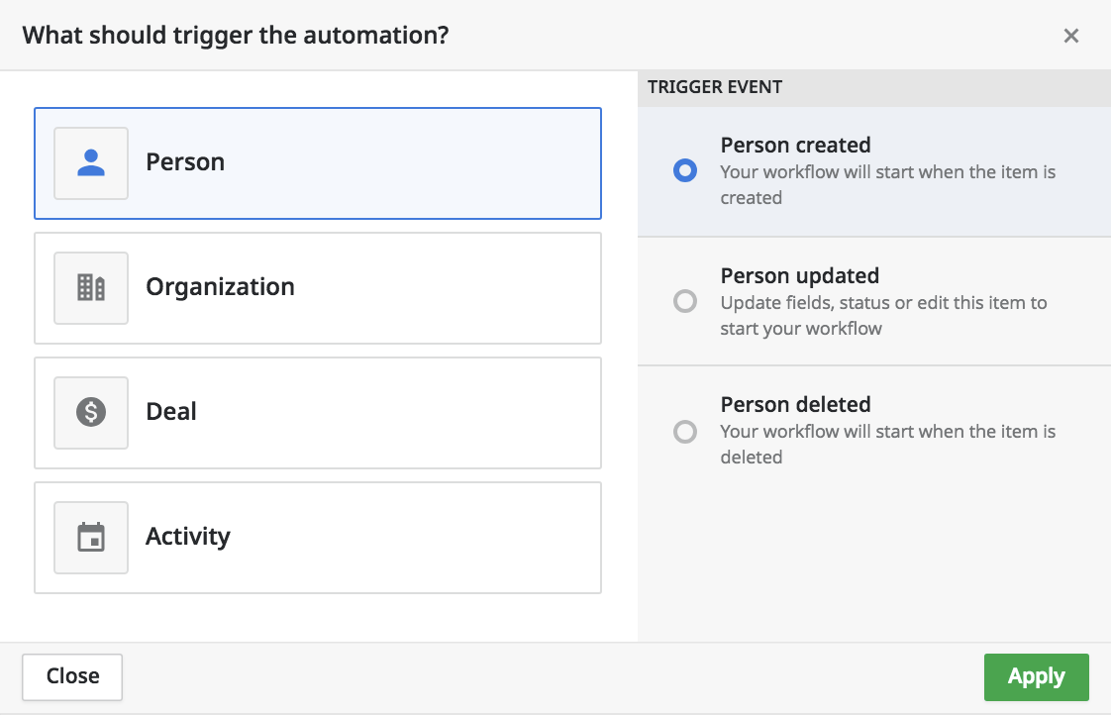Click the Organization building icon

[x=91, y=288]
